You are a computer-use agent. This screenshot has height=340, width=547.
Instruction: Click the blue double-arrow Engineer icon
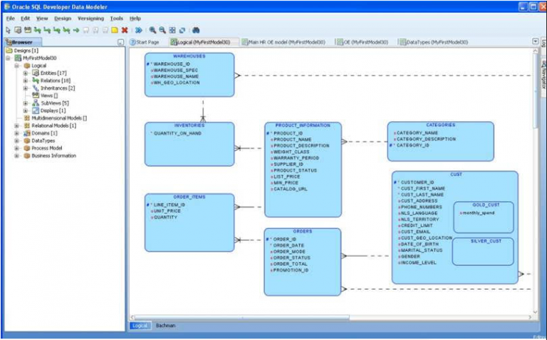(139, 31)
